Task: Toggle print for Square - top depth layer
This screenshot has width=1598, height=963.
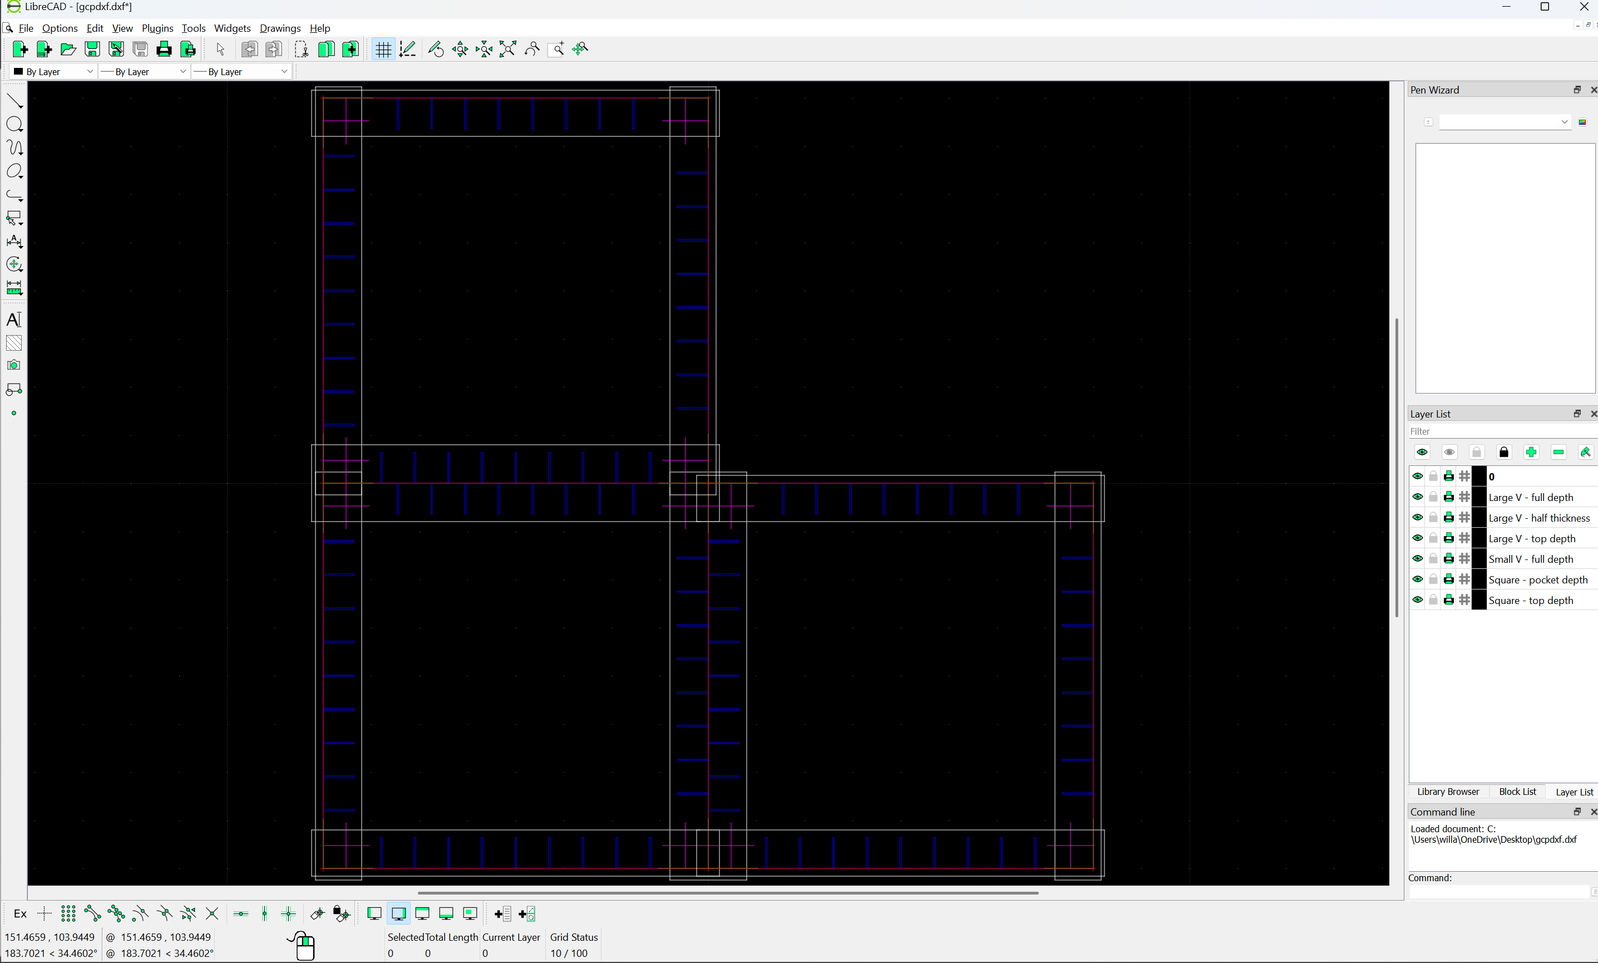Action: (1449, 600)
